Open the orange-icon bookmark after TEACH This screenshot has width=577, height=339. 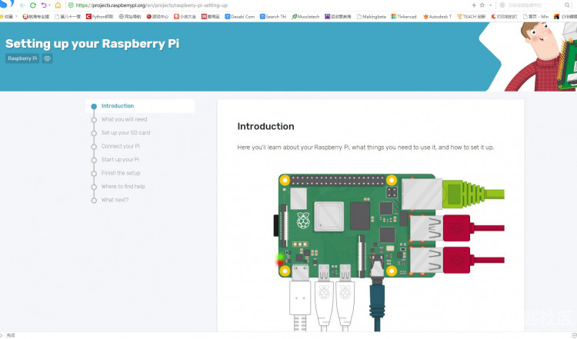pyautogui.click(x=504, y=17)
